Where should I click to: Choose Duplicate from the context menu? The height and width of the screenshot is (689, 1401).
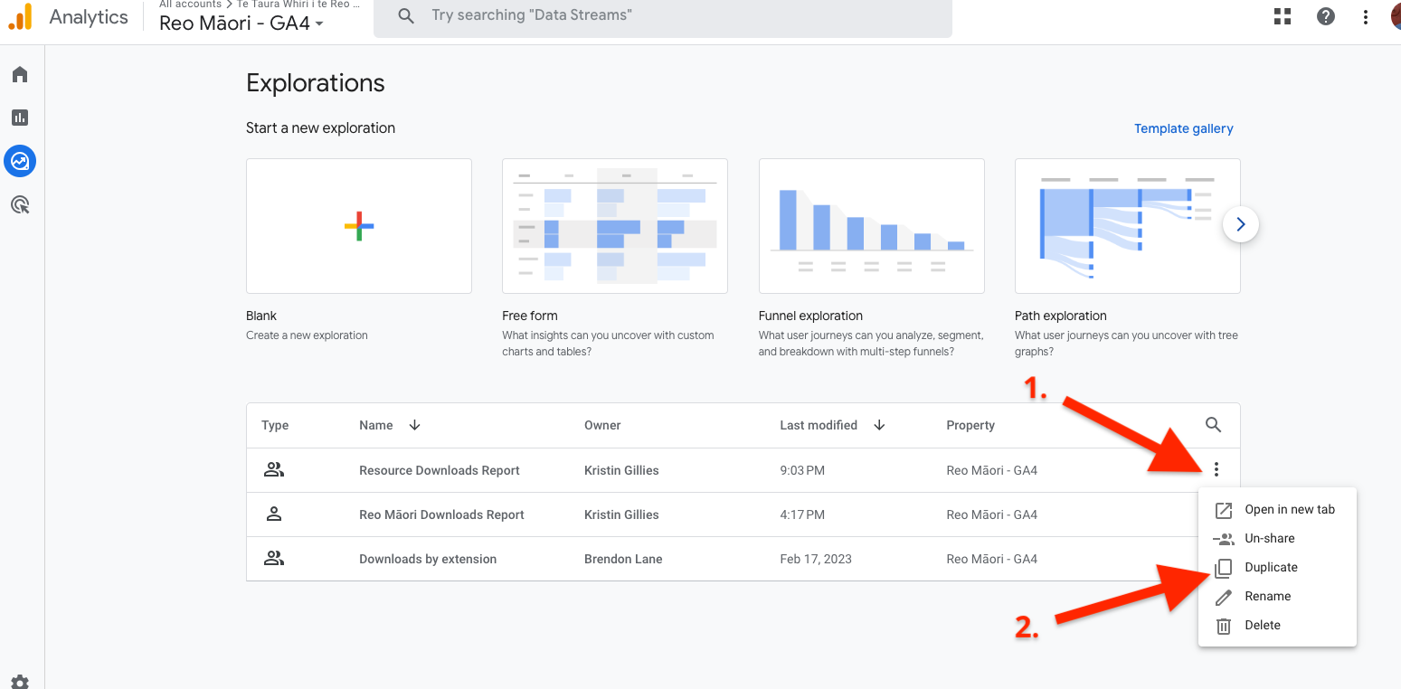point(1271,567)
